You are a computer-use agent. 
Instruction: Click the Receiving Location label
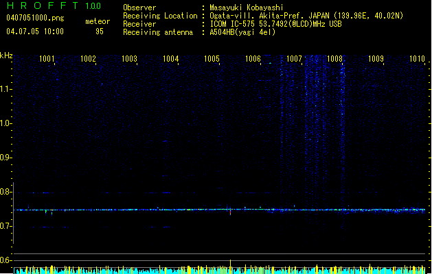tap(160, 16)
